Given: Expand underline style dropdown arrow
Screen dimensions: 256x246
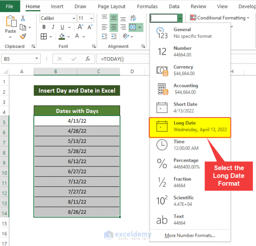Looking at the screenshot, I should click(69, 27).
